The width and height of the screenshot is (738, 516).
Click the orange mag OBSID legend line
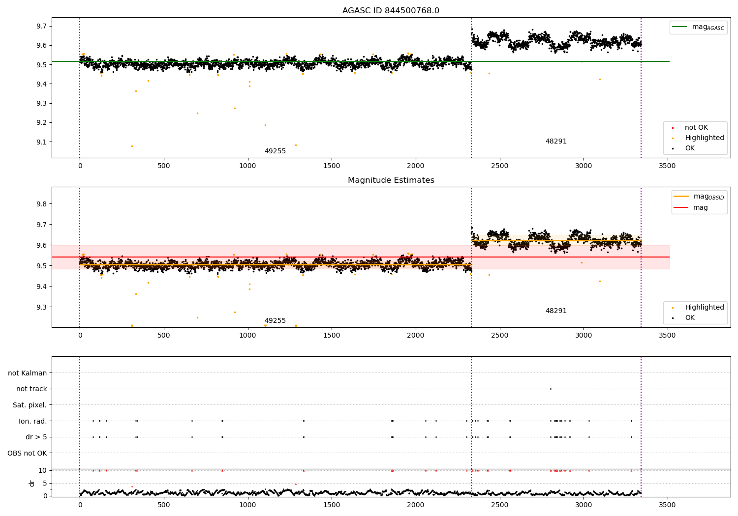[x=681, y=197]
